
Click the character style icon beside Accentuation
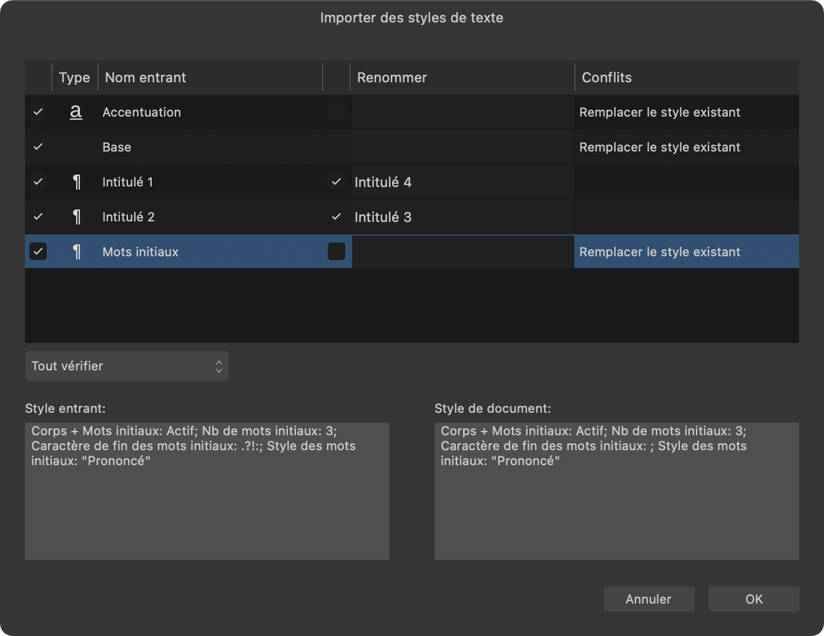76,112
